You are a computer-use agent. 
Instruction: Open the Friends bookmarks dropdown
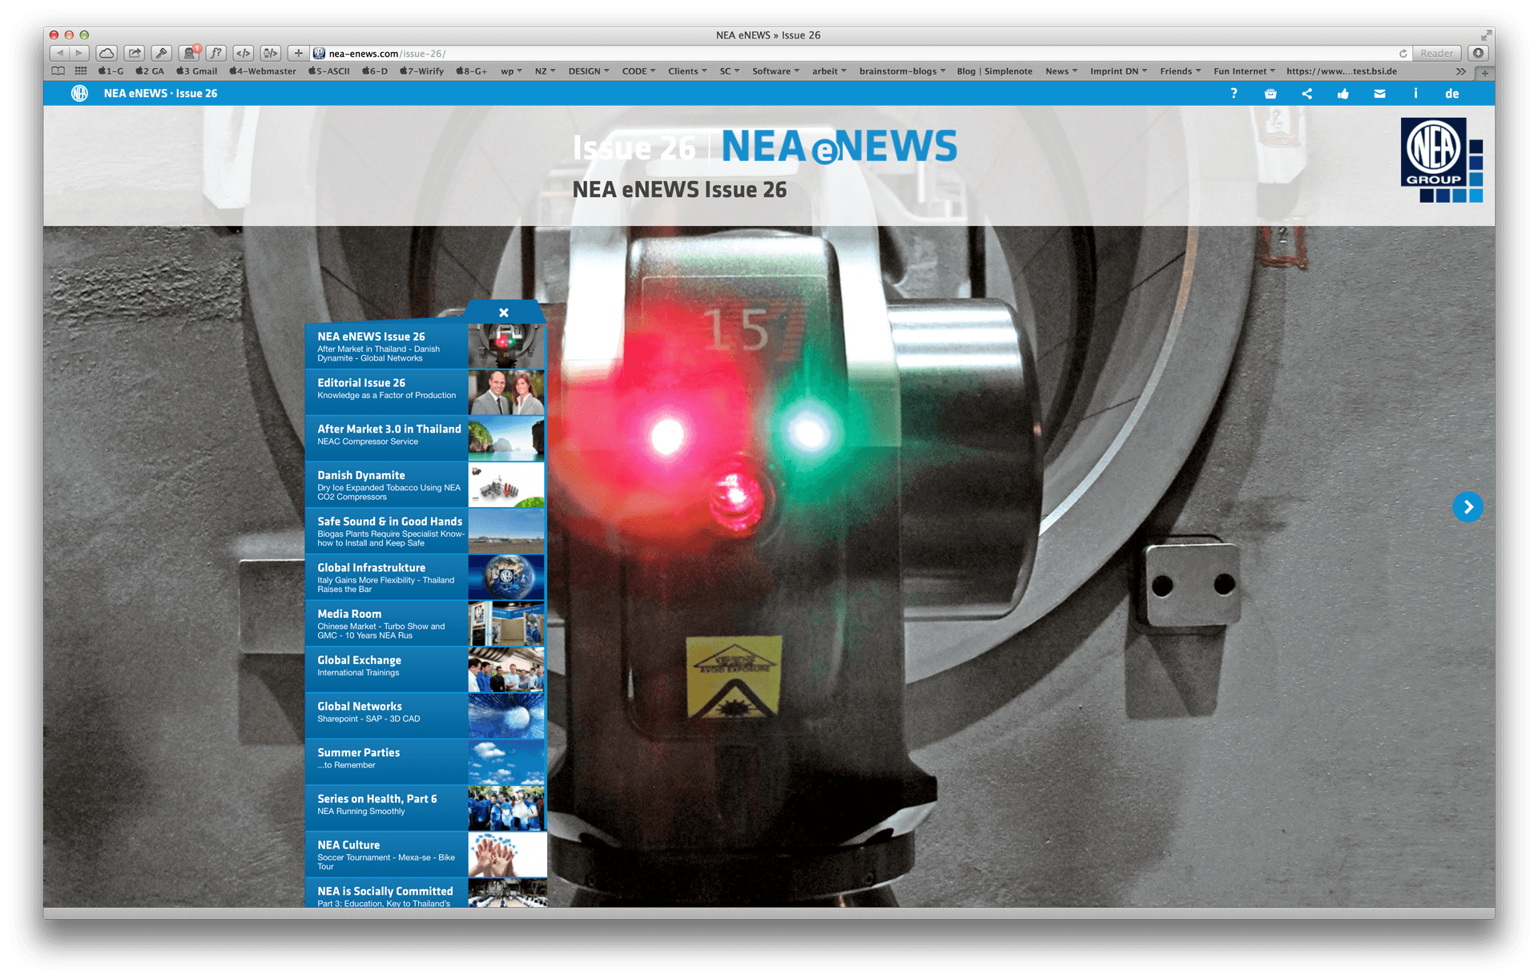pos(1180,71)
